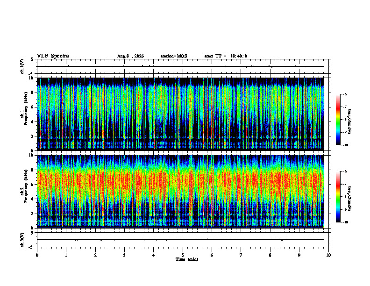The width and height of the screenshot is (370, 286).
Task: Click the "4" kHz tick of ch.1 spectrogram
Action: pyautogui.click(x=33, y=122)
